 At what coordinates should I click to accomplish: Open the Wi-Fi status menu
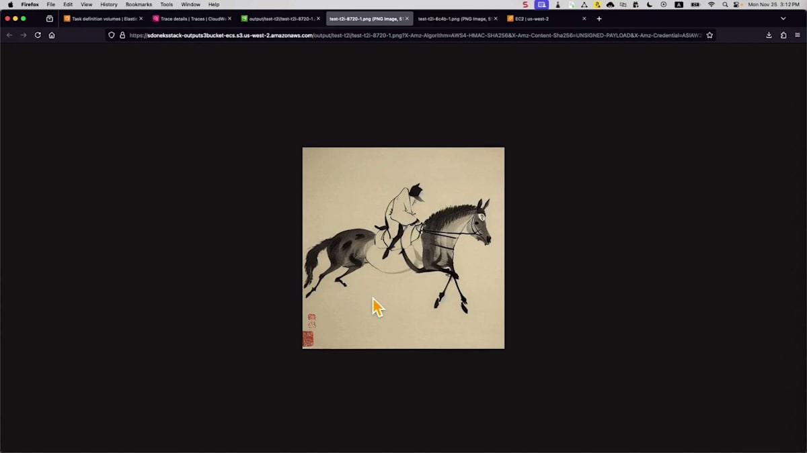pyautogui.click(x=711, y=5)
